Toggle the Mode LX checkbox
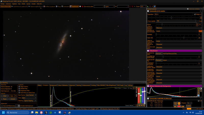The image size is (204, 115). [195, 14]
